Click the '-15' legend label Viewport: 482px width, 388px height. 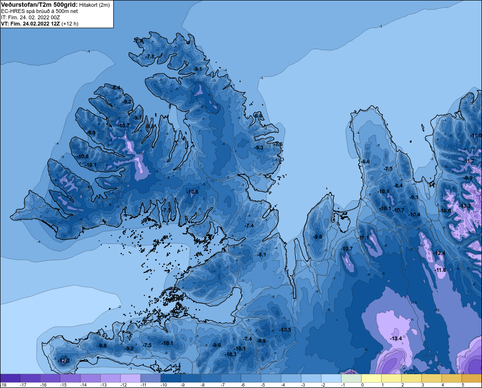click(x=63, y=385)
